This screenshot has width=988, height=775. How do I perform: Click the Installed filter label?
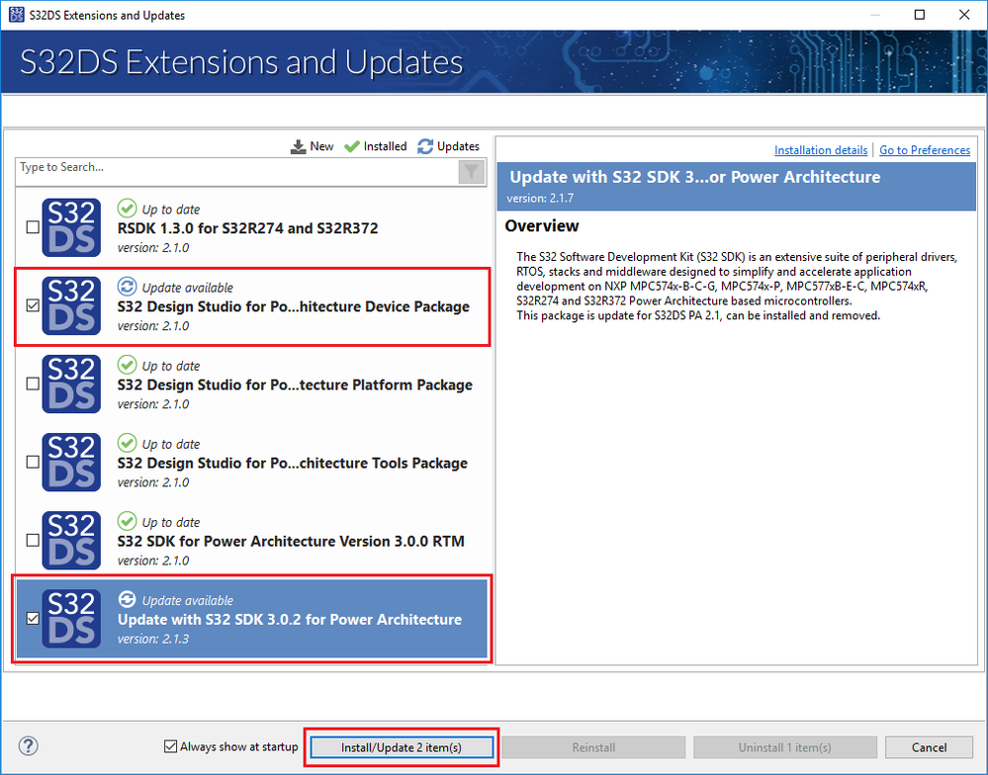click(385, 146)
